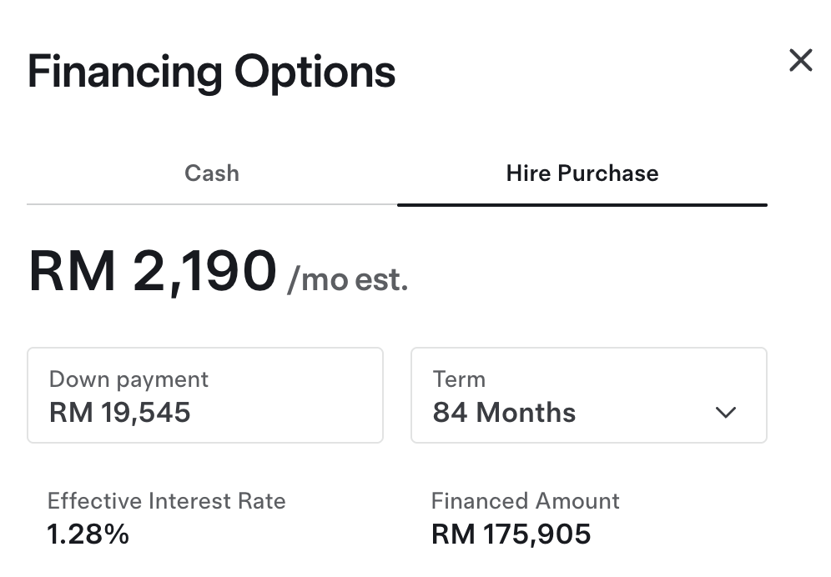
Task: Click the RM 19,545 down payment amount
Action: (120, 413)
